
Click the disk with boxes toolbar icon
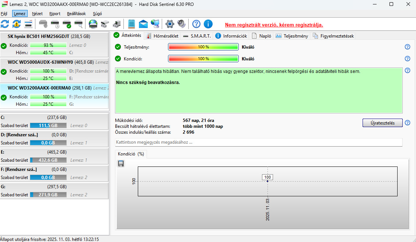[x=105, y=24]
